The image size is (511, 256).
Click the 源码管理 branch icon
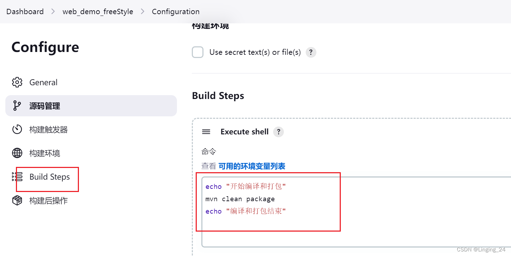tap(17, 106)
